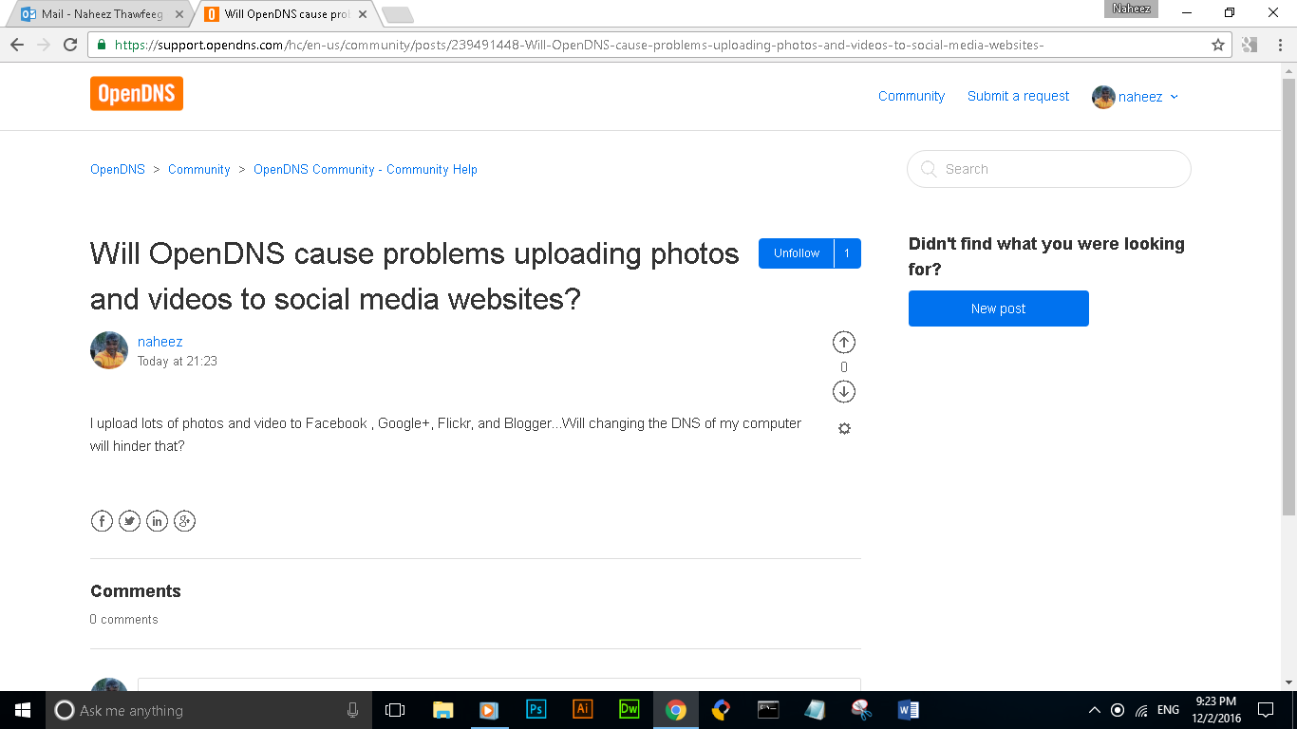The image size is (1297, 729).
Task: Downvote the post with the down arrow
Action: point(844,391)
